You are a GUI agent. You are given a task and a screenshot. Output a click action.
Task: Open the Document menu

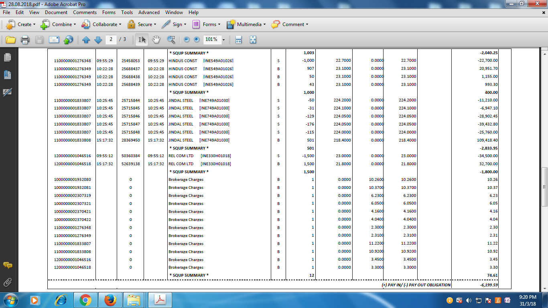coord(56,12)
